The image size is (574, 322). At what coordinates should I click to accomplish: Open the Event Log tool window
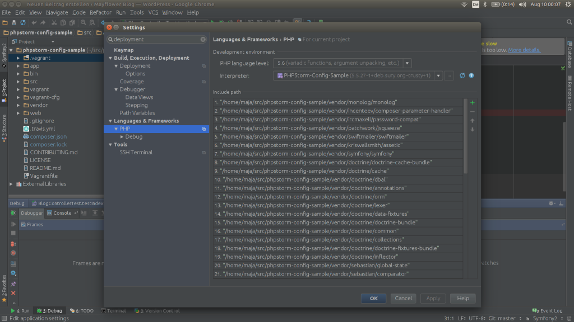click(x=547, y=311)
